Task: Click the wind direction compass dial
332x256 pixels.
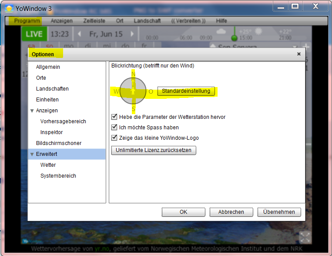Action: [133, 91]
